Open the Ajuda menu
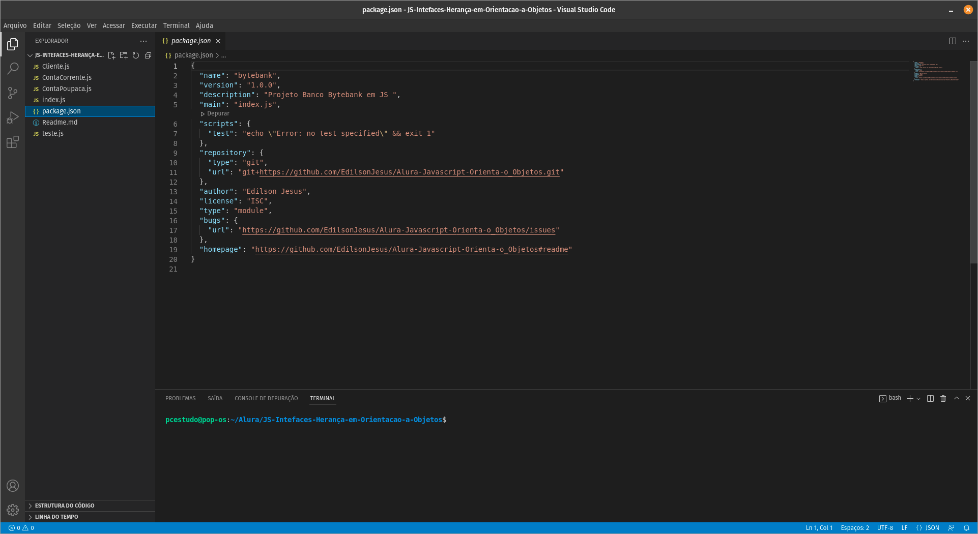This screenshot has height=534, width=978. click(x=205, y=25)
